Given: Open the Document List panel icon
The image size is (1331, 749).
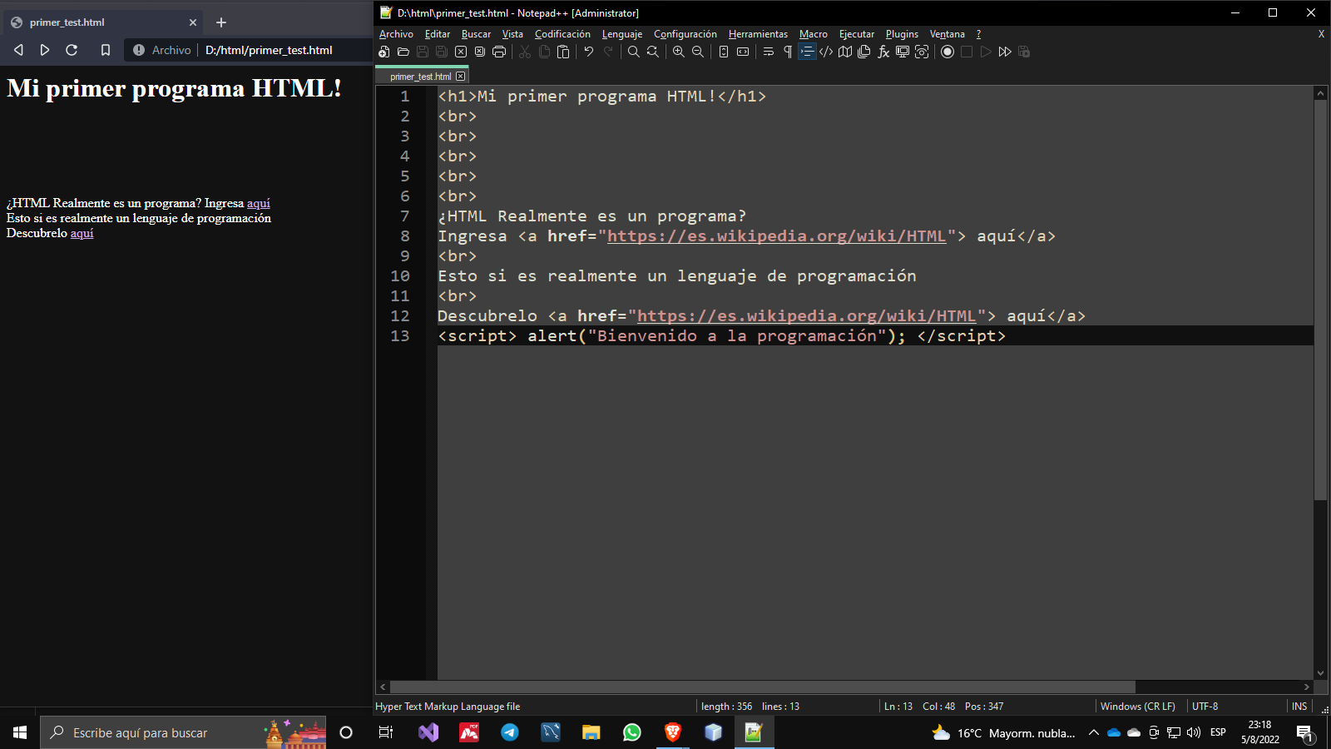Looking at the screenshot, I should (864, 52).
